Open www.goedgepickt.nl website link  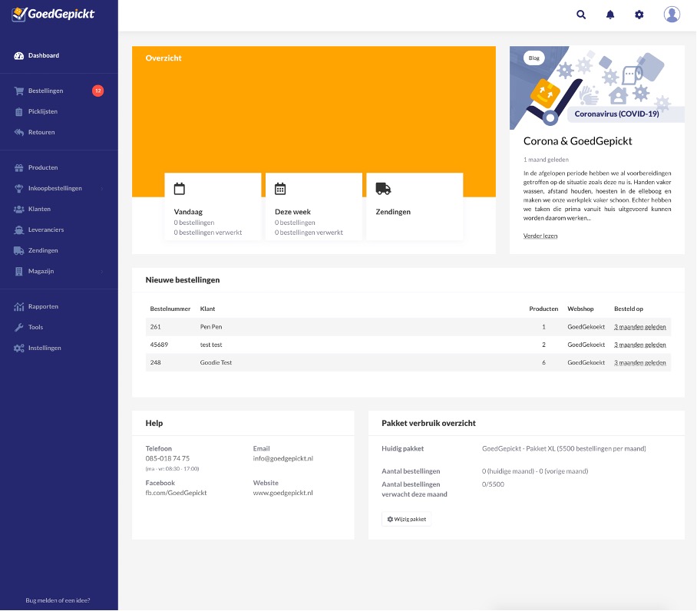pos(282,493)
